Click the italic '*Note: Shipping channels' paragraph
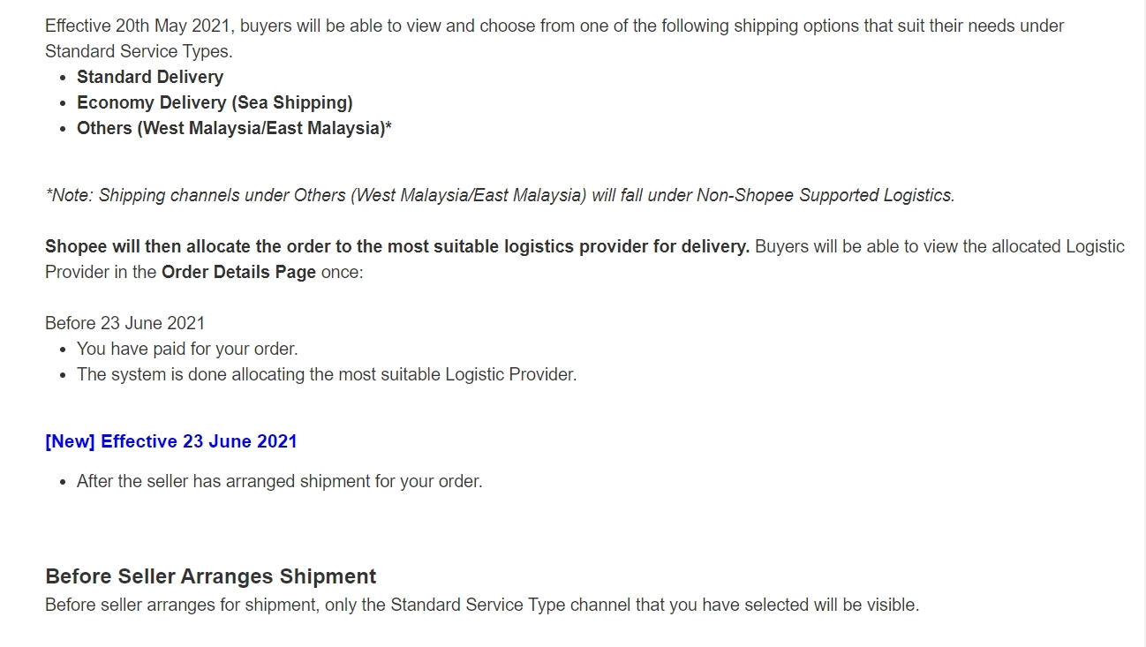This screenshot has width=1146, height=647. [x=500, y=195]
